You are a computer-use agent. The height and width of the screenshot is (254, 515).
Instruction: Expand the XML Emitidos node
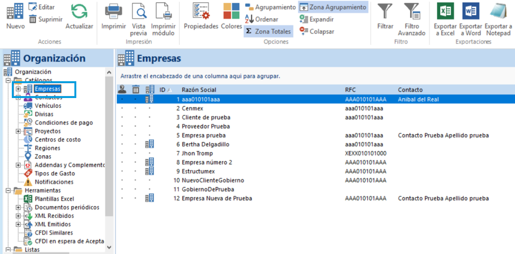18,224
